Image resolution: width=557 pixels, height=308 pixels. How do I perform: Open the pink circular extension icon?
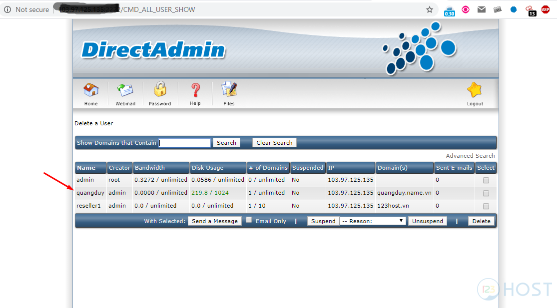coord(466,9)
